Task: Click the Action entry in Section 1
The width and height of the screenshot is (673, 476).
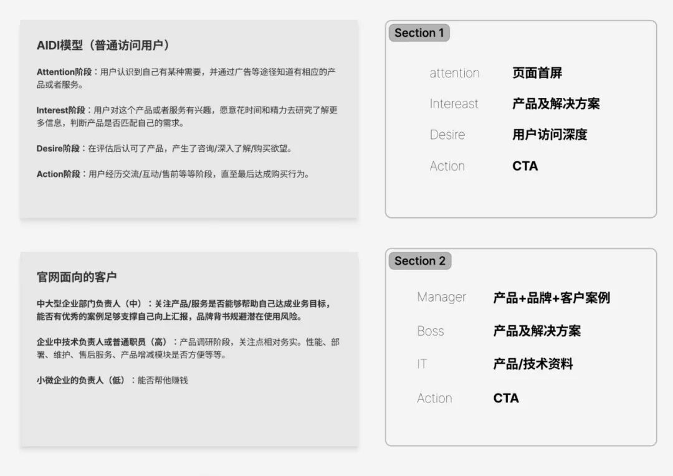Action: point(447,166)
